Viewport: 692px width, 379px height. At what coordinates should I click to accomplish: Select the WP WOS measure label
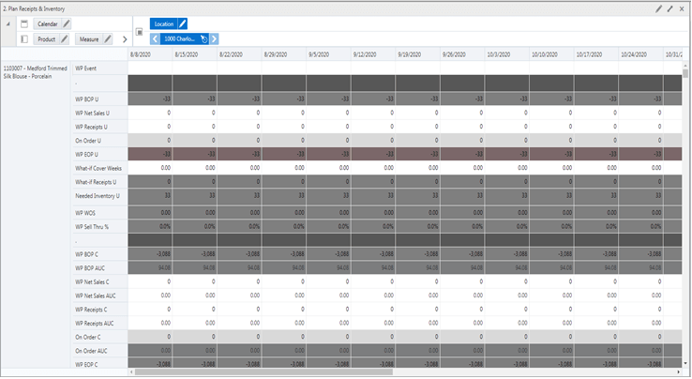pos(85,213)
